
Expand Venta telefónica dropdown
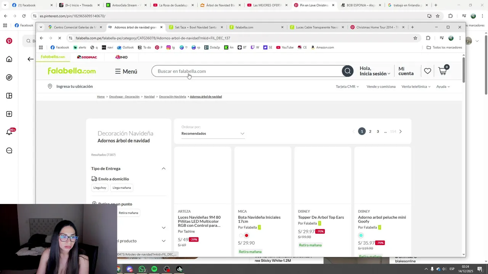pyautogui.click(x=416, y=87)
